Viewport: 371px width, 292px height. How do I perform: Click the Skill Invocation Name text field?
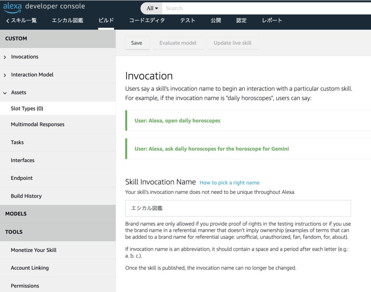click(238, 208)
